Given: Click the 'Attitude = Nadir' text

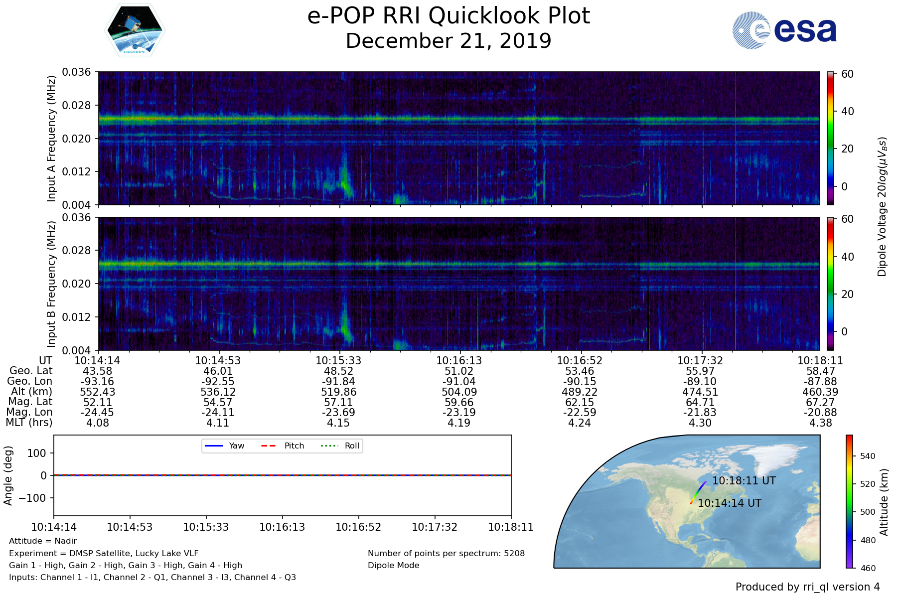Looking at the screenshot, I should pyautogui.click(x=43, y=541).
